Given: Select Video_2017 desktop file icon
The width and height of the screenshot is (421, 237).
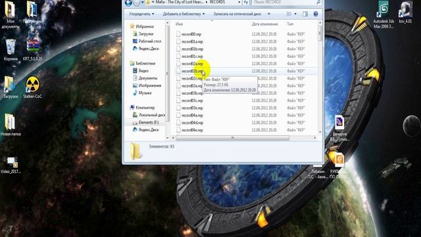Looking at the screenshot, I should 11,165.
